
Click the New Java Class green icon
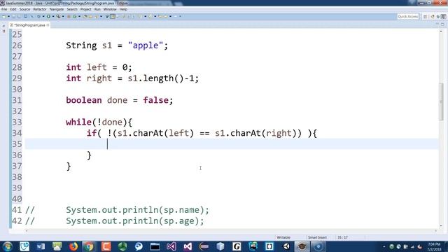point(75,17)
